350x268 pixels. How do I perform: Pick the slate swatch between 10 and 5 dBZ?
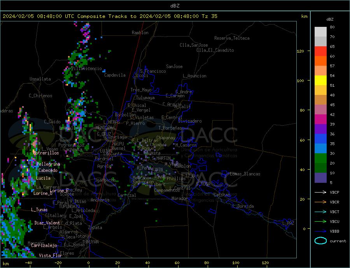[320, 177]
